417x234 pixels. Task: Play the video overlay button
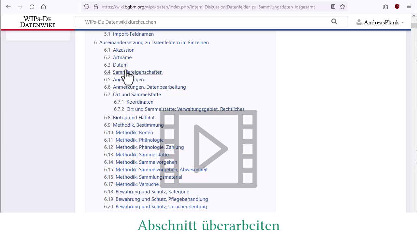pyautogui.click(x=208, y=149)
